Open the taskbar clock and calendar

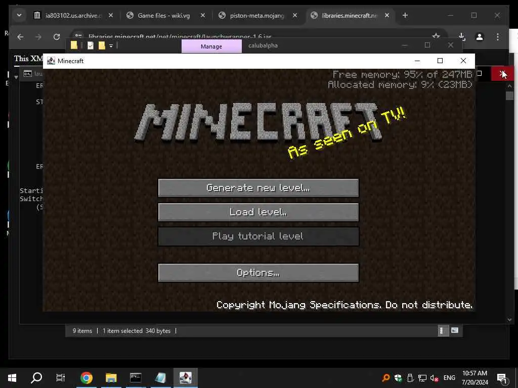[x=474, y=378]
